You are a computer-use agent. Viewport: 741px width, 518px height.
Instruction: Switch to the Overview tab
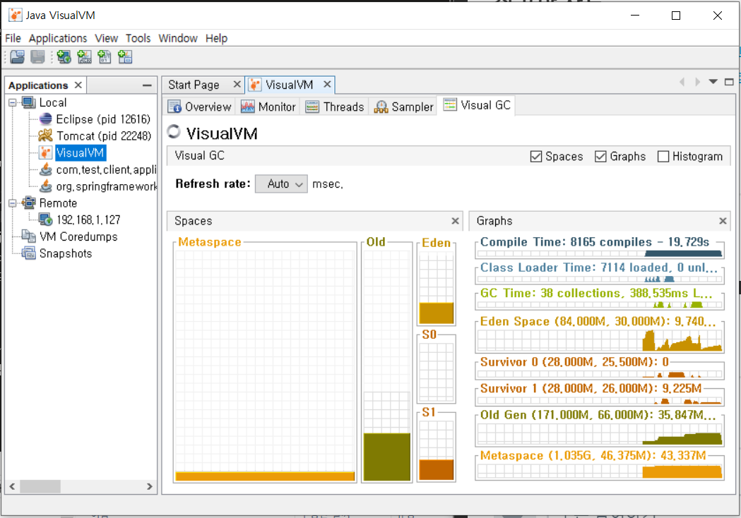(x=200, y=107)
